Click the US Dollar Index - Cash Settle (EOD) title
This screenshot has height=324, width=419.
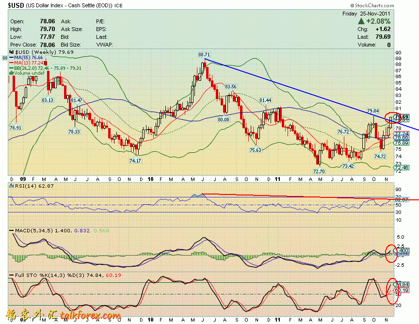point(69,5)
